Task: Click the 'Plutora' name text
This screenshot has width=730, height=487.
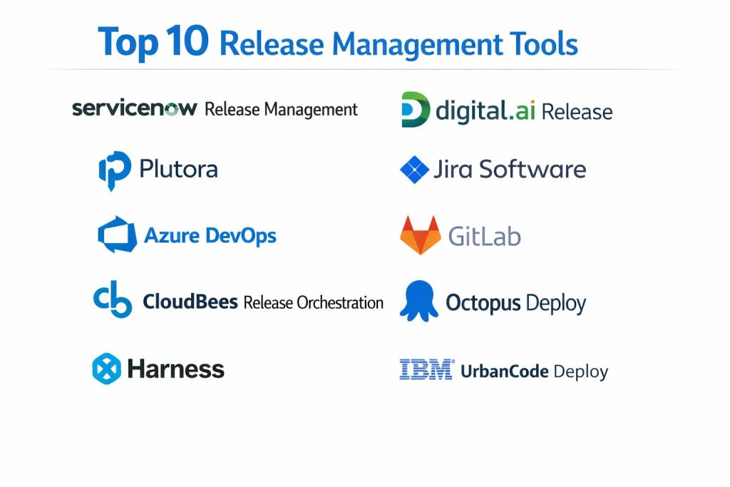Action: [x=178, y=170]
